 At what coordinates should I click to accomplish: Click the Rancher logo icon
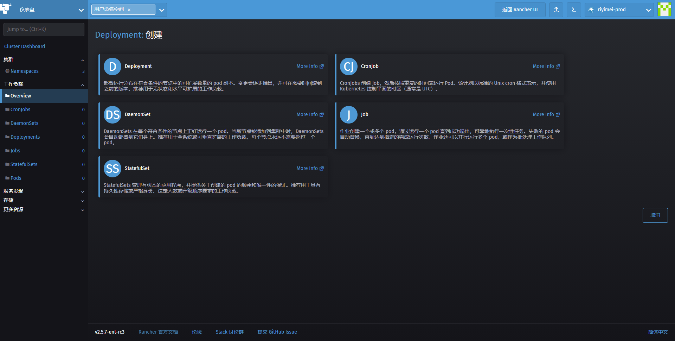click(6, 8)
